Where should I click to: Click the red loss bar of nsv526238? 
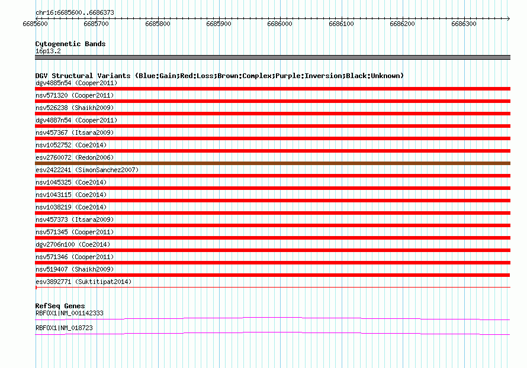point(272,114)
